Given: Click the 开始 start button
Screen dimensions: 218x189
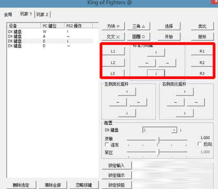Looking at the screenshot, I should pos(169,37).
